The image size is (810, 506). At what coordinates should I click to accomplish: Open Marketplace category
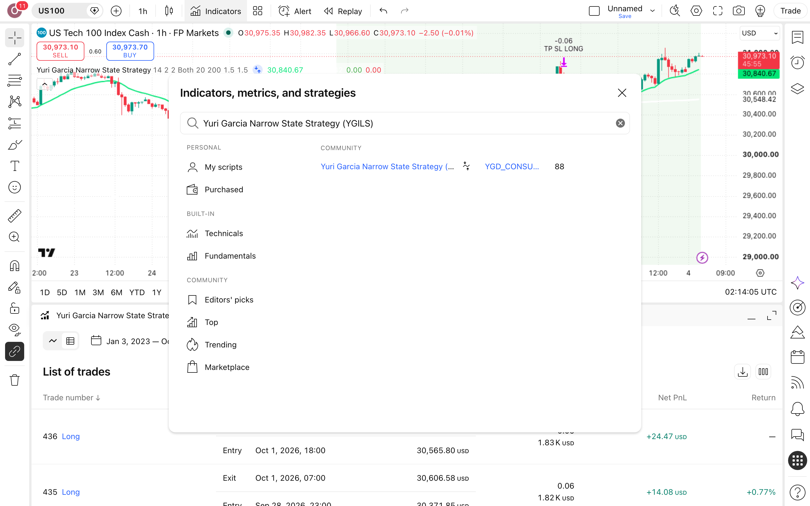[x=218, y=367]
